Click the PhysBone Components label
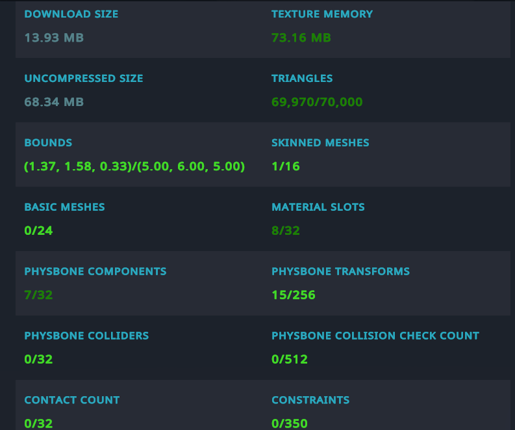This screenshot has height=430, width=515. tap(95, 272)
